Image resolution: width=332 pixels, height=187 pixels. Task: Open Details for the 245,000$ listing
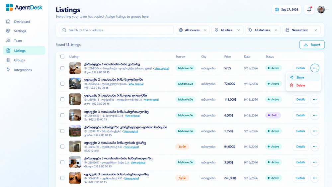300,178
